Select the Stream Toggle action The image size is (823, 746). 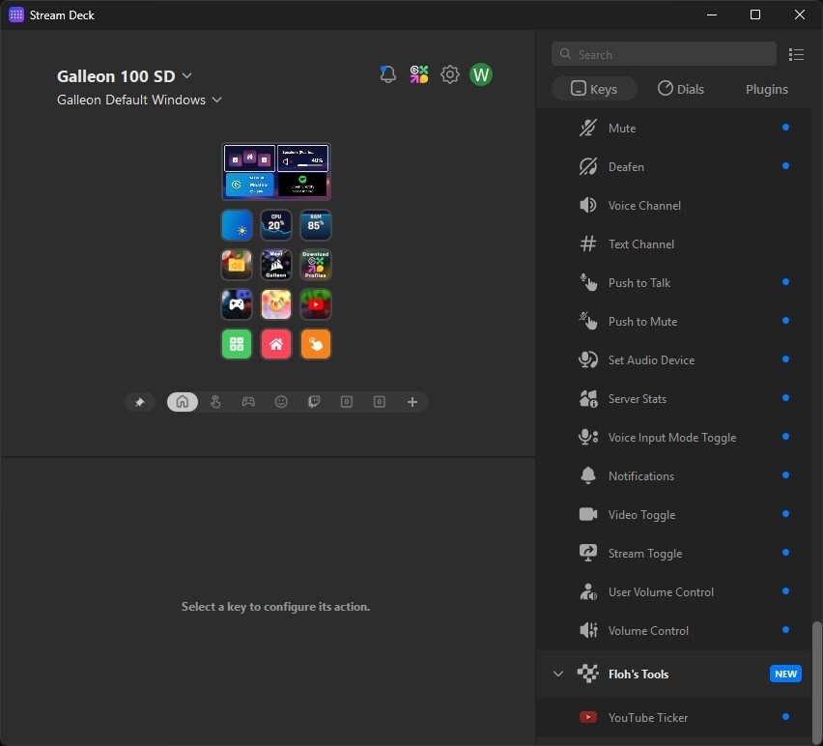(674, 554)
